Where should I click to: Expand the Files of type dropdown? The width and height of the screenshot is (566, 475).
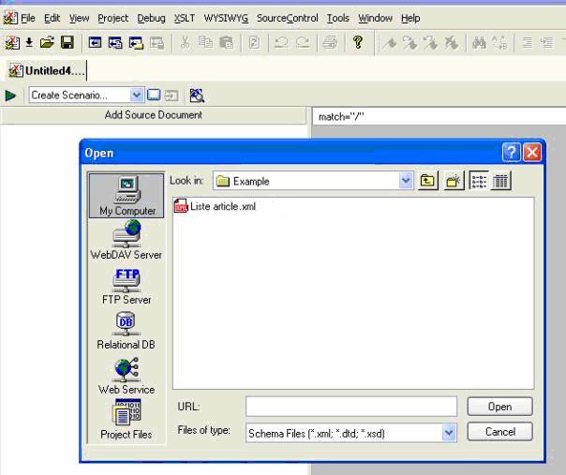click(449, 433)
